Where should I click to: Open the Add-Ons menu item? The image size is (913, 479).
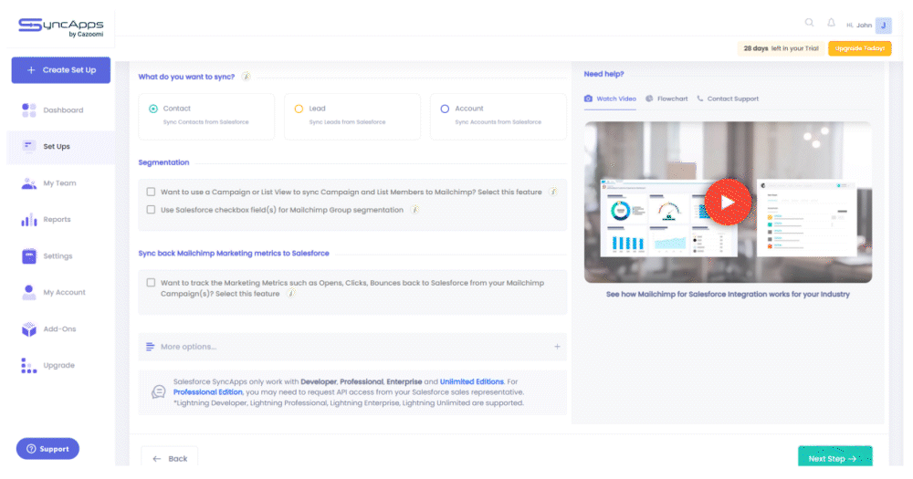click(60, 328)
